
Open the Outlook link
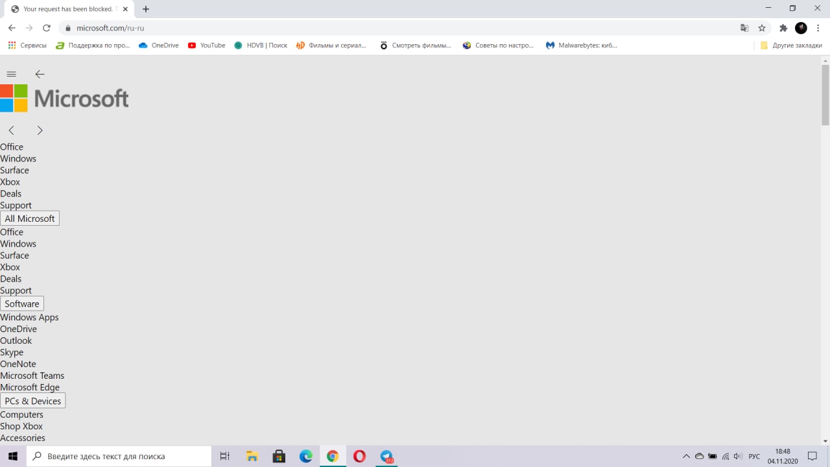16,341
